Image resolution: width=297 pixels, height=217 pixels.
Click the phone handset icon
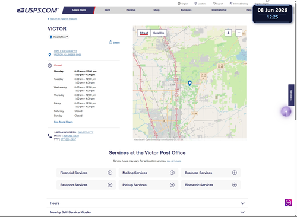tap(50, 136)
